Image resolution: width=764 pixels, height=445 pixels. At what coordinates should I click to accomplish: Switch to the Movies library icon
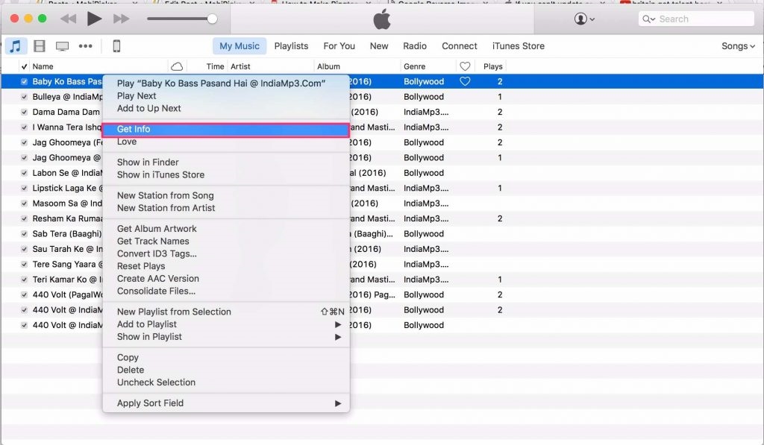click(x=40, y=46)
